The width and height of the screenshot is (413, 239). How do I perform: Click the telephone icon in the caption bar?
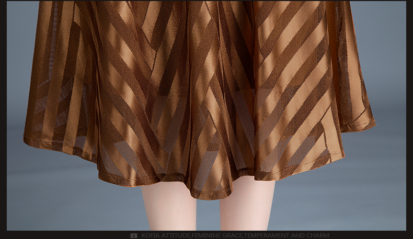[x=134, y=236]
